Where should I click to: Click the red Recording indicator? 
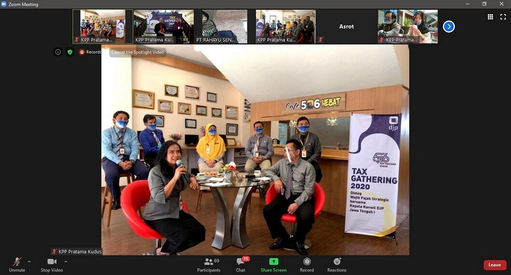[x=90, y=52]
